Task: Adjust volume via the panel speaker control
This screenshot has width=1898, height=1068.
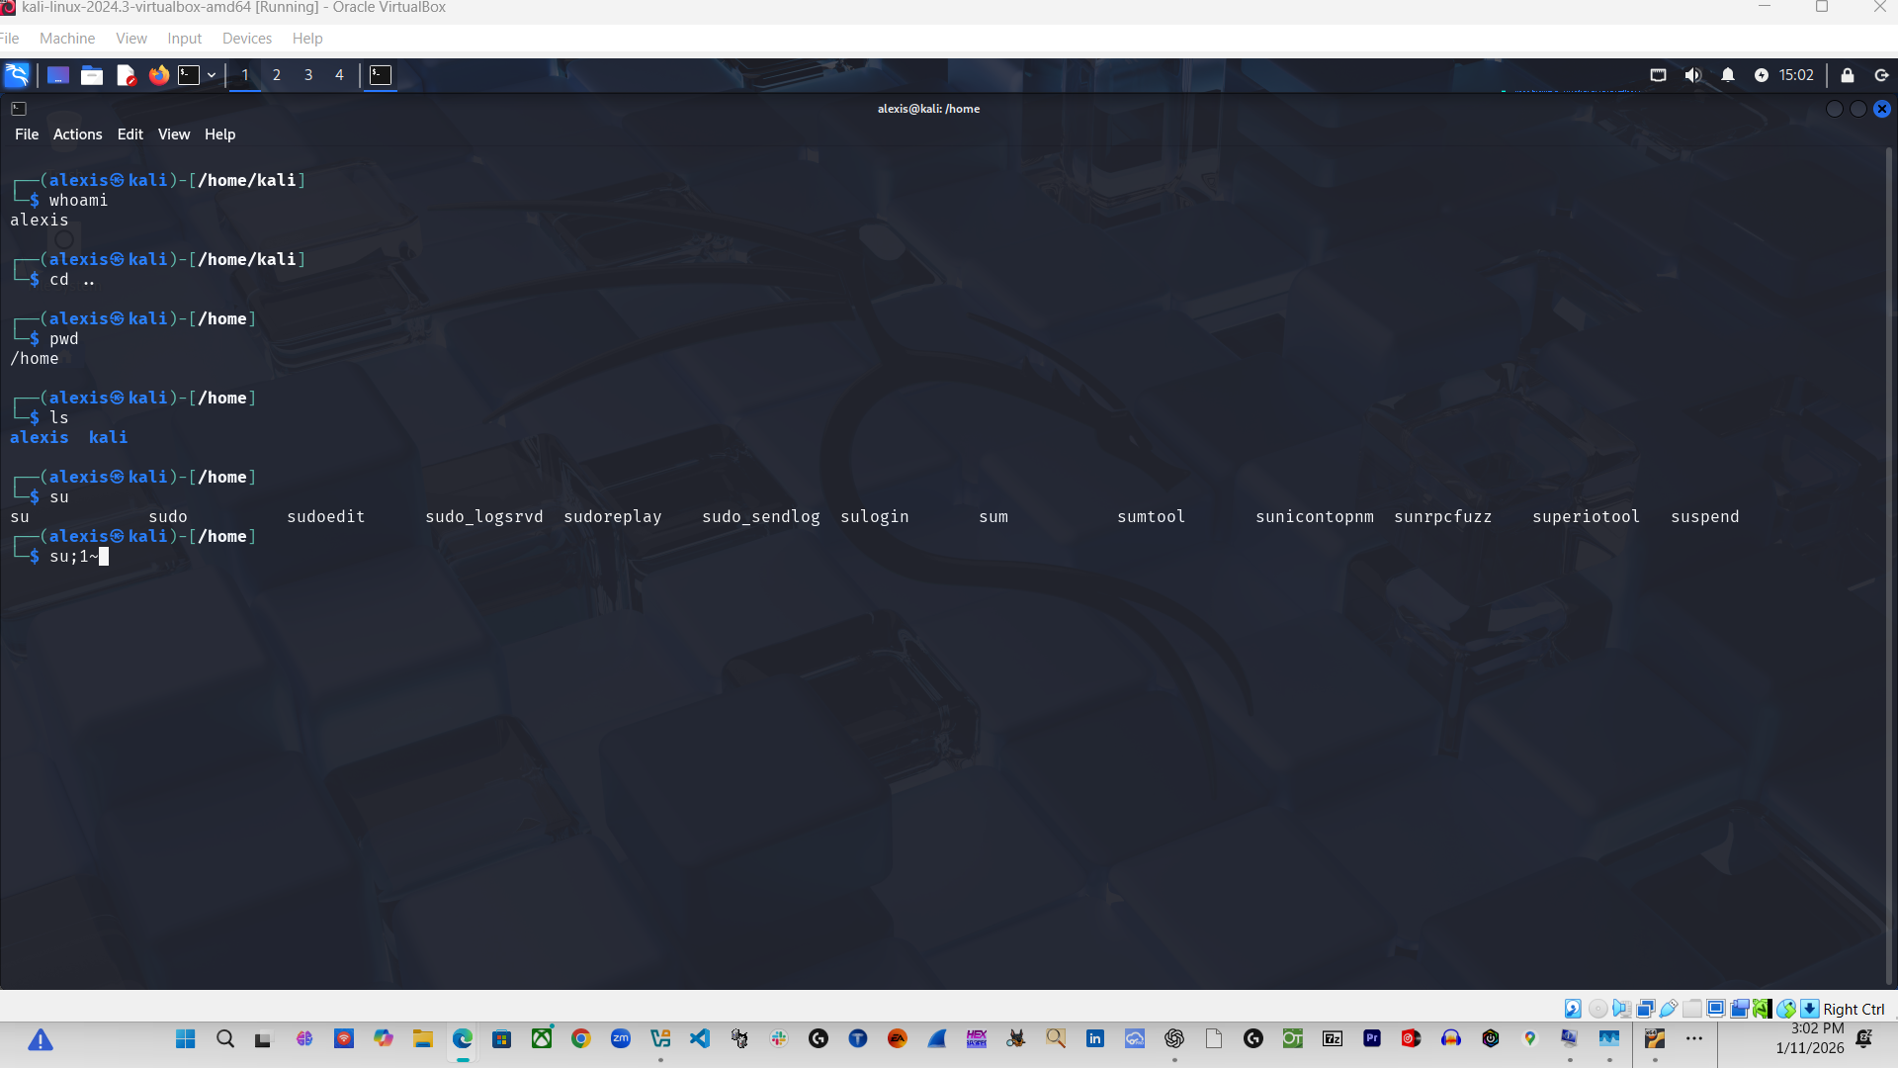Action: point(1693,75)
